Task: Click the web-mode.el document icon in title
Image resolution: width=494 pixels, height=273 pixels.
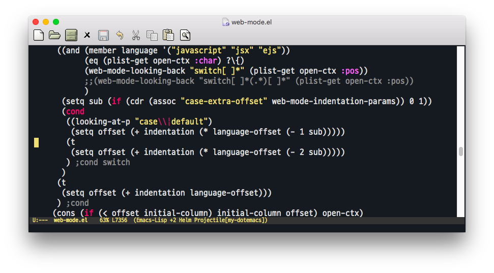Action: pyautogui.click(x=225, y=22)
